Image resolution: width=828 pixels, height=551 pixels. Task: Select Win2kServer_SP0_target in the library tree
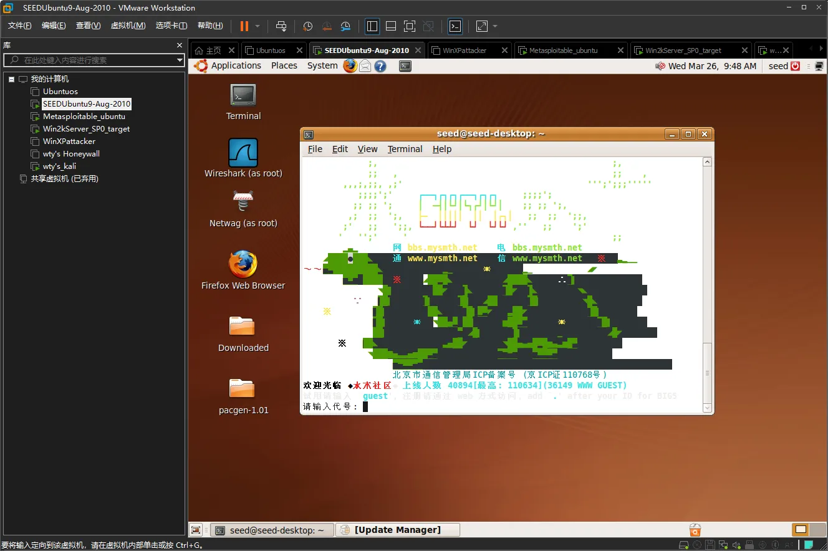coord(86,129)
